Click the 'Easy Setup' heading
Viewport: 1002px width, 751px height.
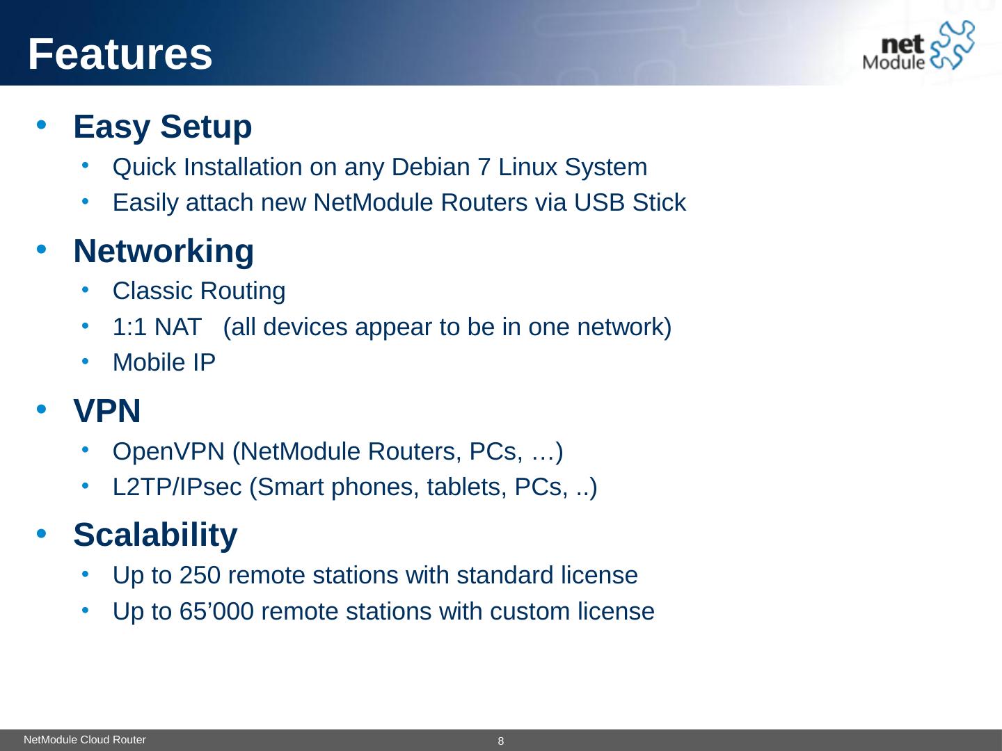tap(163, 127)
